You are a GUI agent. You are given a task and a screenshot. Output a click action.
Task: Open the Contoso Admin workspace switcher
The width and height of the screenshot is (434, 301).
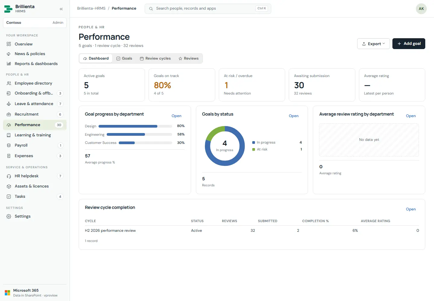pyautogui.click(x=35, y=23)
